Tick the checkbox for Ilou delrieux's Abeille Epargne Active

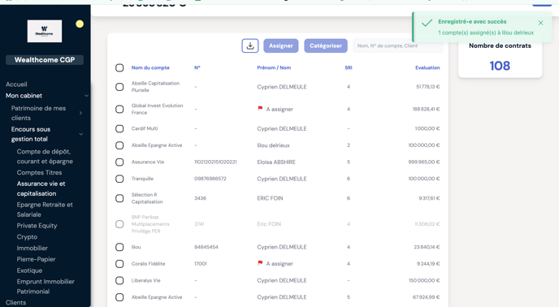119,145
